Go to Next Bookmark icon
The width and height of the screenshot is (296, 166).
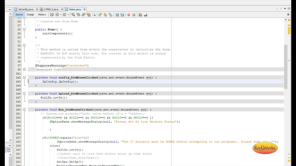click(105, 15)
